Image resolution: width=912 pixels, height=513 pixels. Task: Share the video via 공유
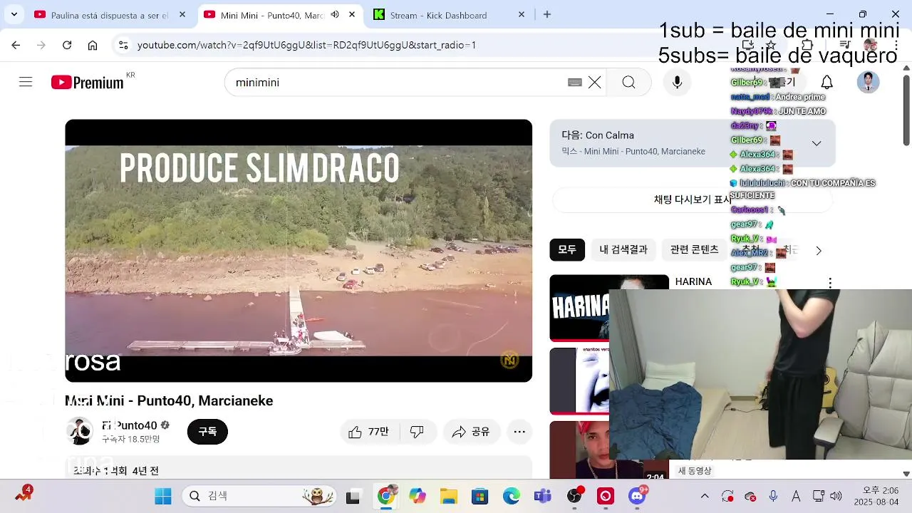click(471, 432)
